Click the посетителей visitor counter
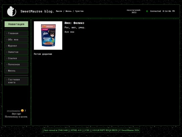This screenshot has width=182, height=137. (134, 11)
